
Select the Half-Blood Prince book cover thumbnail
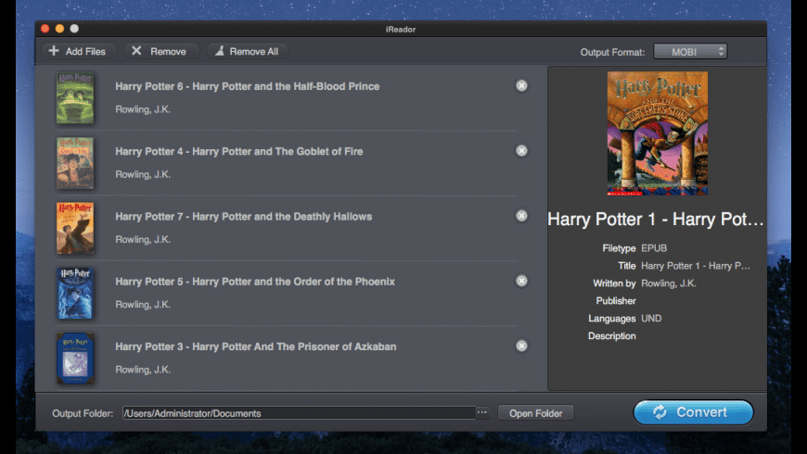75,97
